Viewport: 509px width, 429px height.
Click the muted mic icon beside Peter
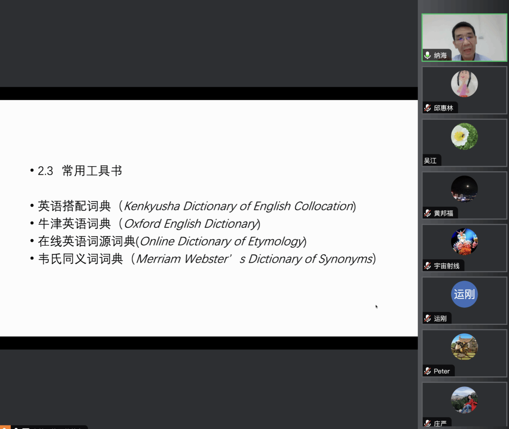[x=427, y=371]
